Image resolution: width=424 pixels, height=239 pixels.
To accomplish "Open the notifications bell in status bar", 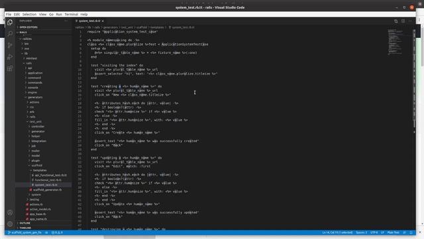I will (x=411, y=232).
